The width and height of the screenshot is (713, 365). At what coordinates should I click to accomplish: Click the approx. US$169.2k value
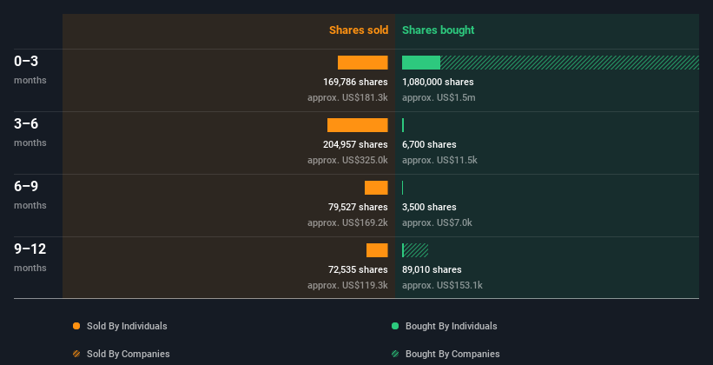coord(347,223)
